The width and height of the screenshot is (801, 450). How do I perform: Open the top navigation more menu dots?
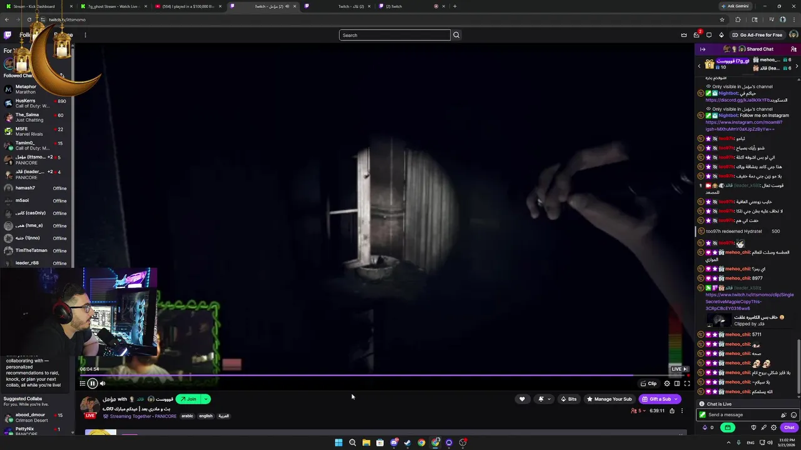coord(85,35)
